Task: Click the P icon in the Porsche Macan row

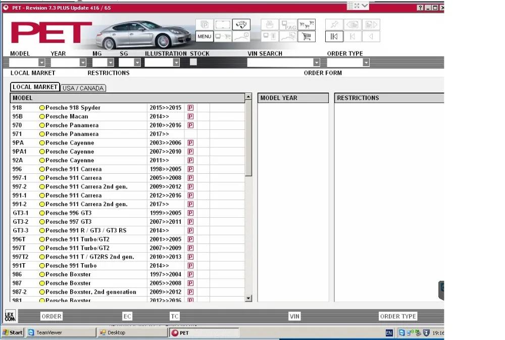Action: pos(191,116)
